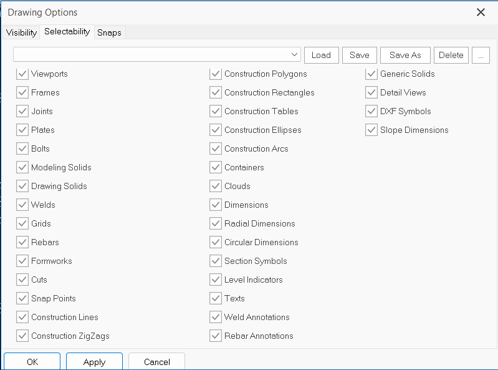The height and width of the screenshot is (370, 498).
Task: Click inside the preset name combo box field
Action: [150, 55]
